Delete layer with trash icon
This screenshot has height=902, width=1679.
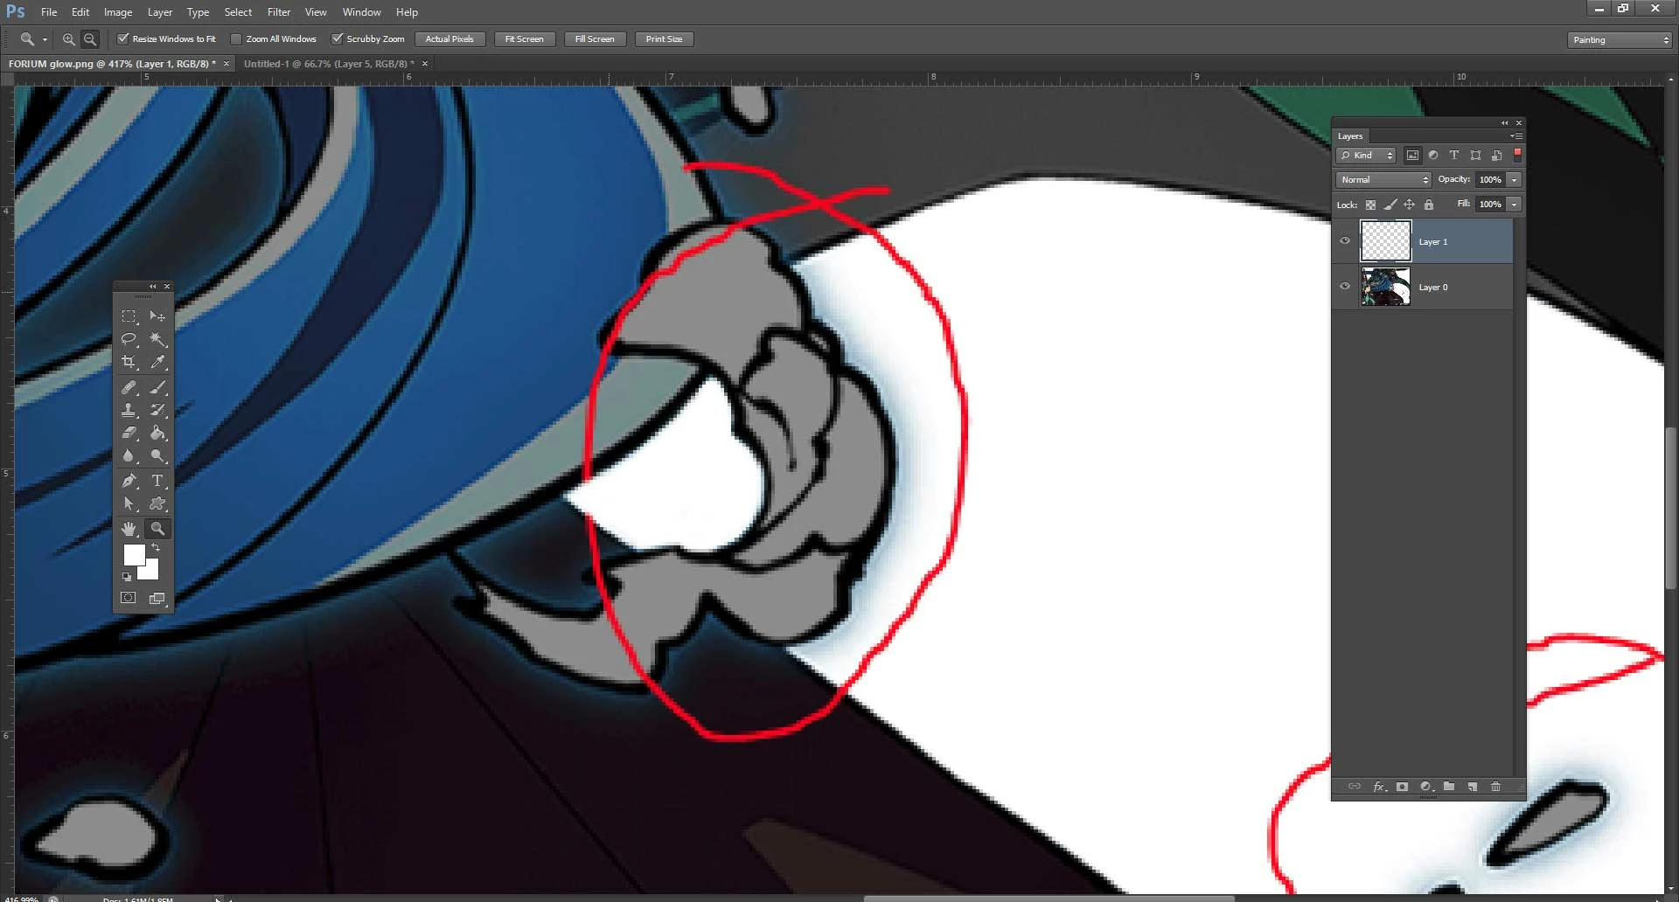click(1496, 787)
